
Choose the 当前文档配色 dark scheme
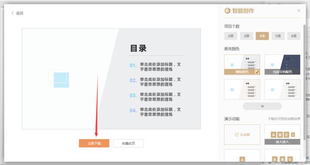click(282, 65)
